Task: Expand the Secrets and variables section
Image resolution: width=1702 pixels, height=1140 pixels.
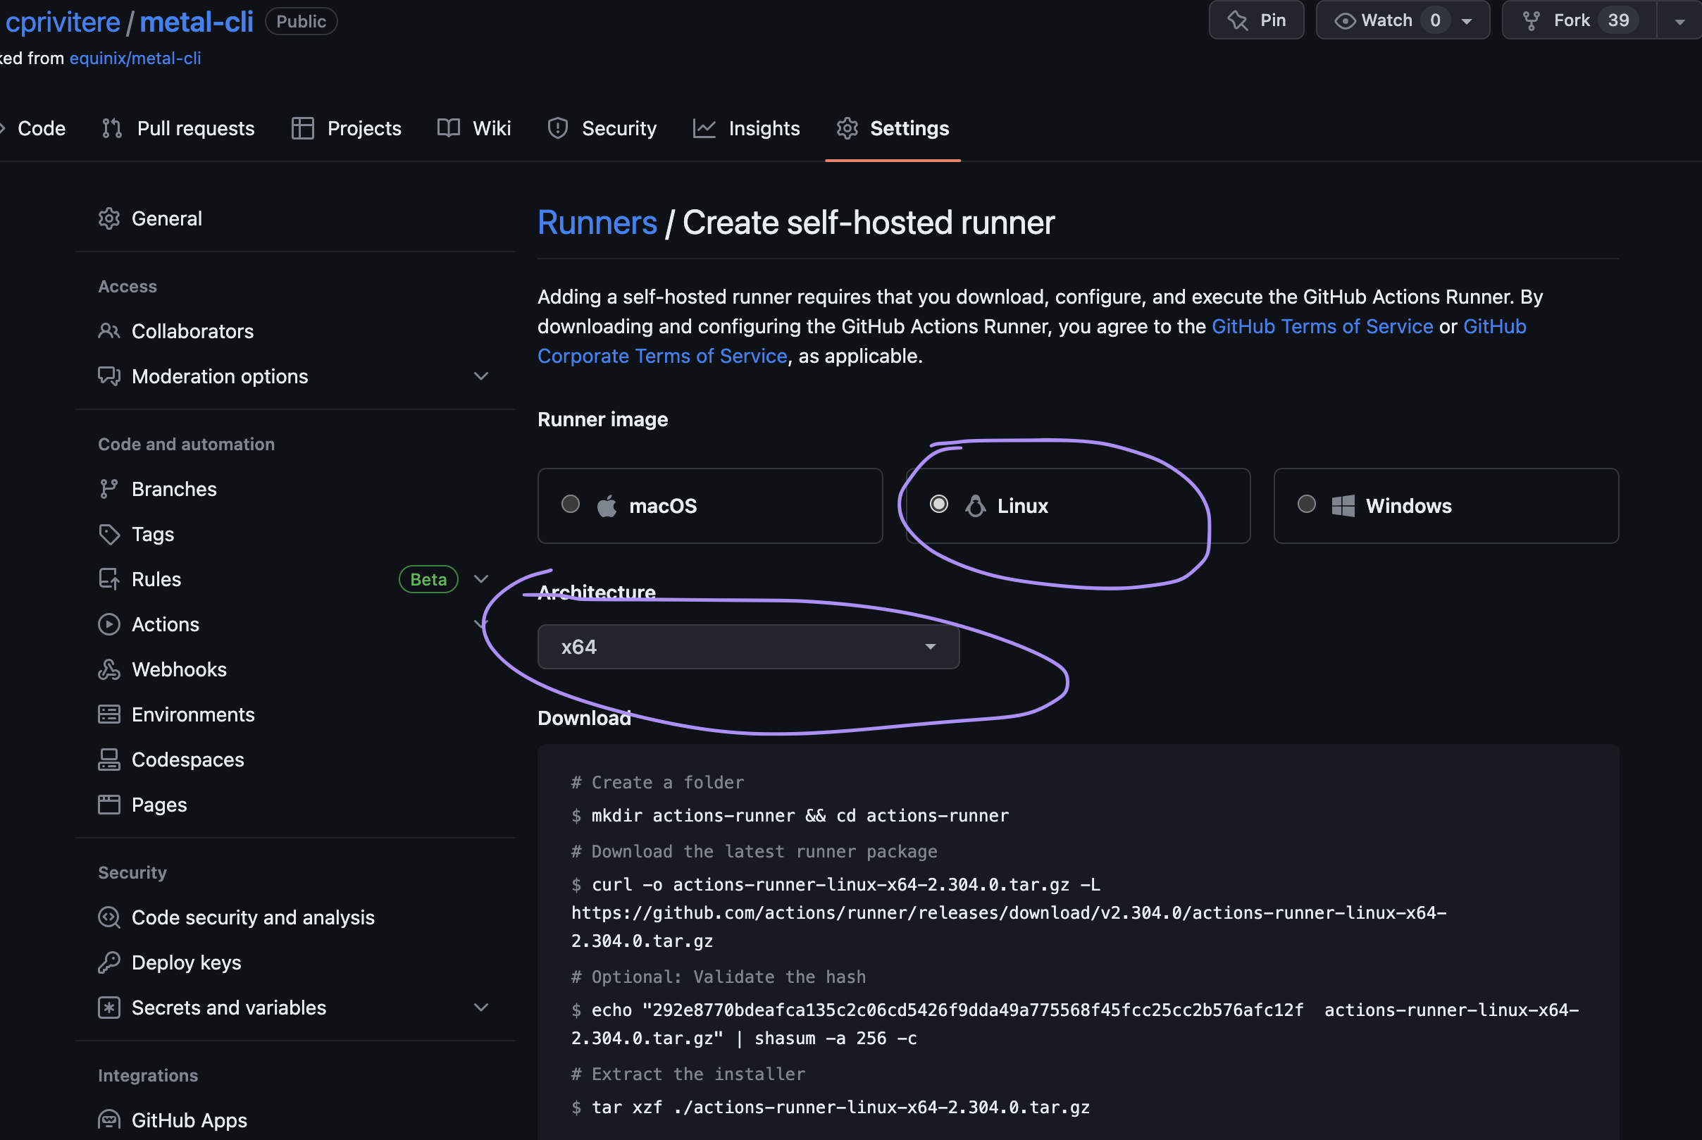Action: click(481, 1006)
